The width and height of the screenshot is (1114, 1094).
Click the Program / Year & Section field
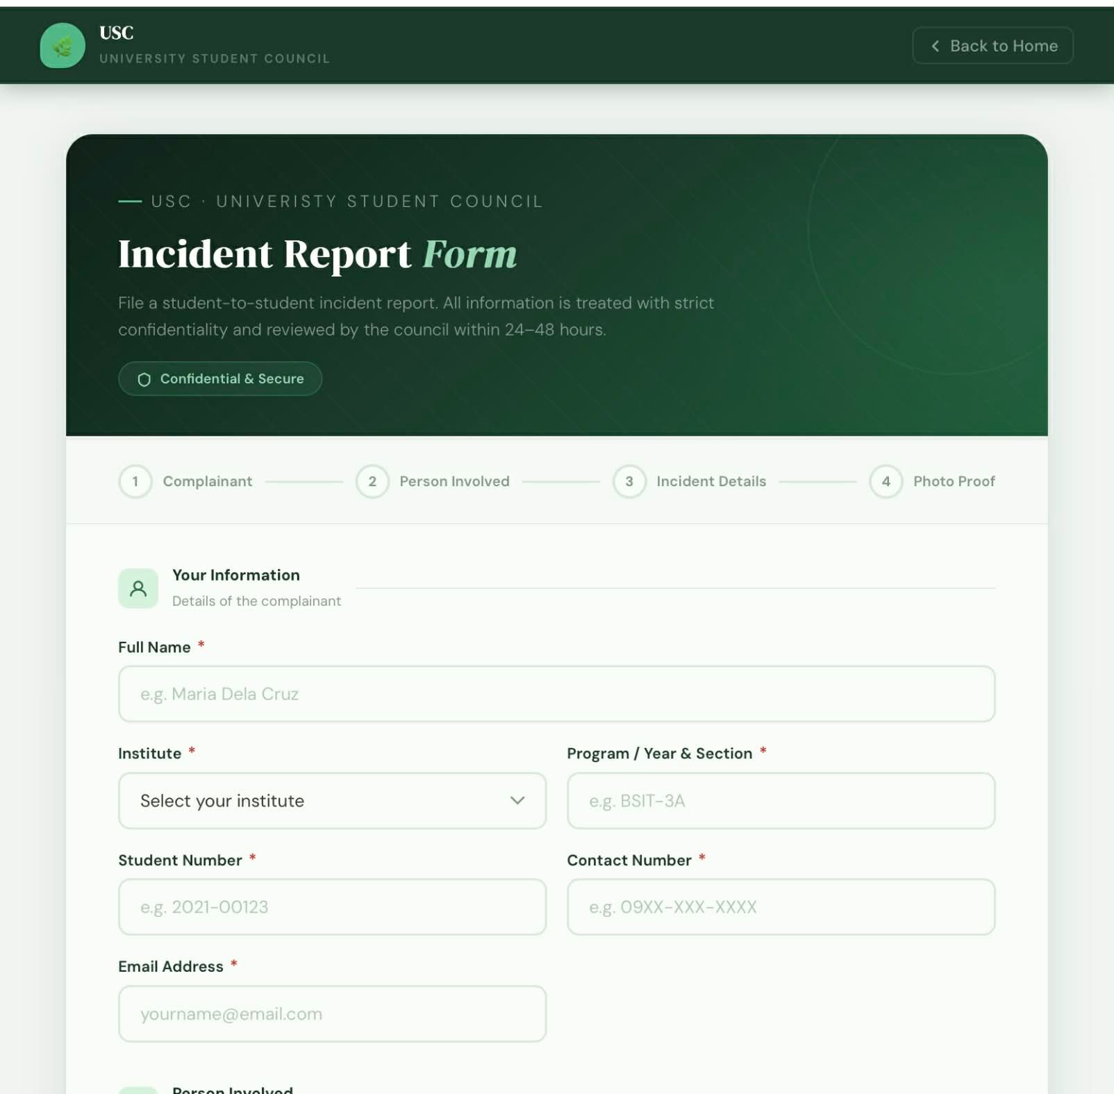point(781,801)
